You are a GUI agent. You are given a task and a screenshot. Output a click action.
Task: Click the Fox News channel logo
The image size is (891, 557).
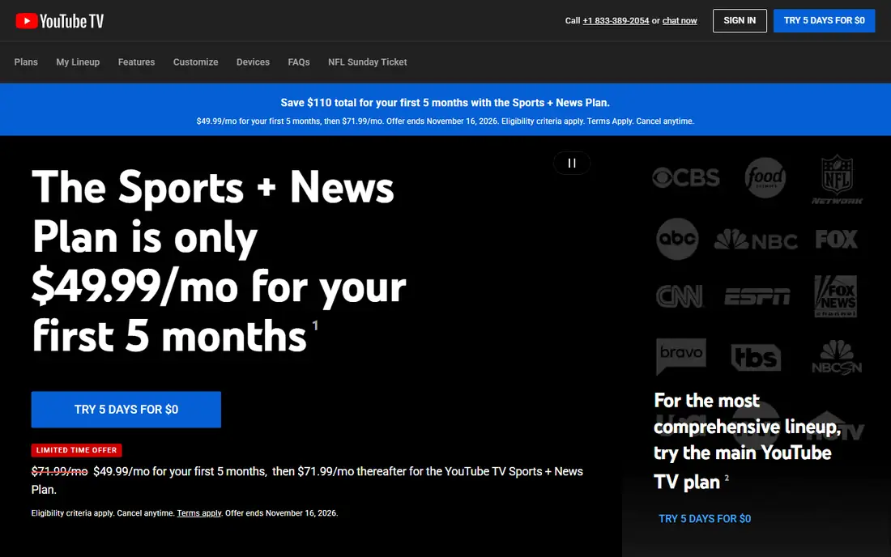[x=835, y=296]
